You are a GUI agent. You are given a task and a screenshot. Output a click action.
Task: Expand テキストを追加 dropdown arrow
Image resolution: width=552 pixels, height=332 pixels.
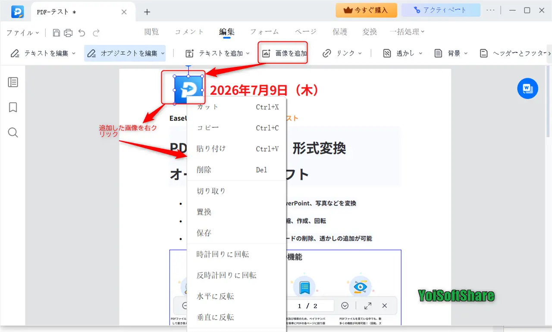tap(248, 54)
